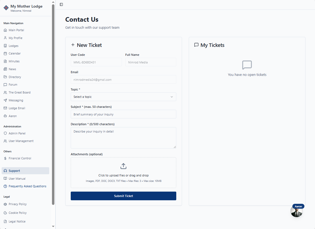Click the upload arrow icon

click(x=123, y=166)
